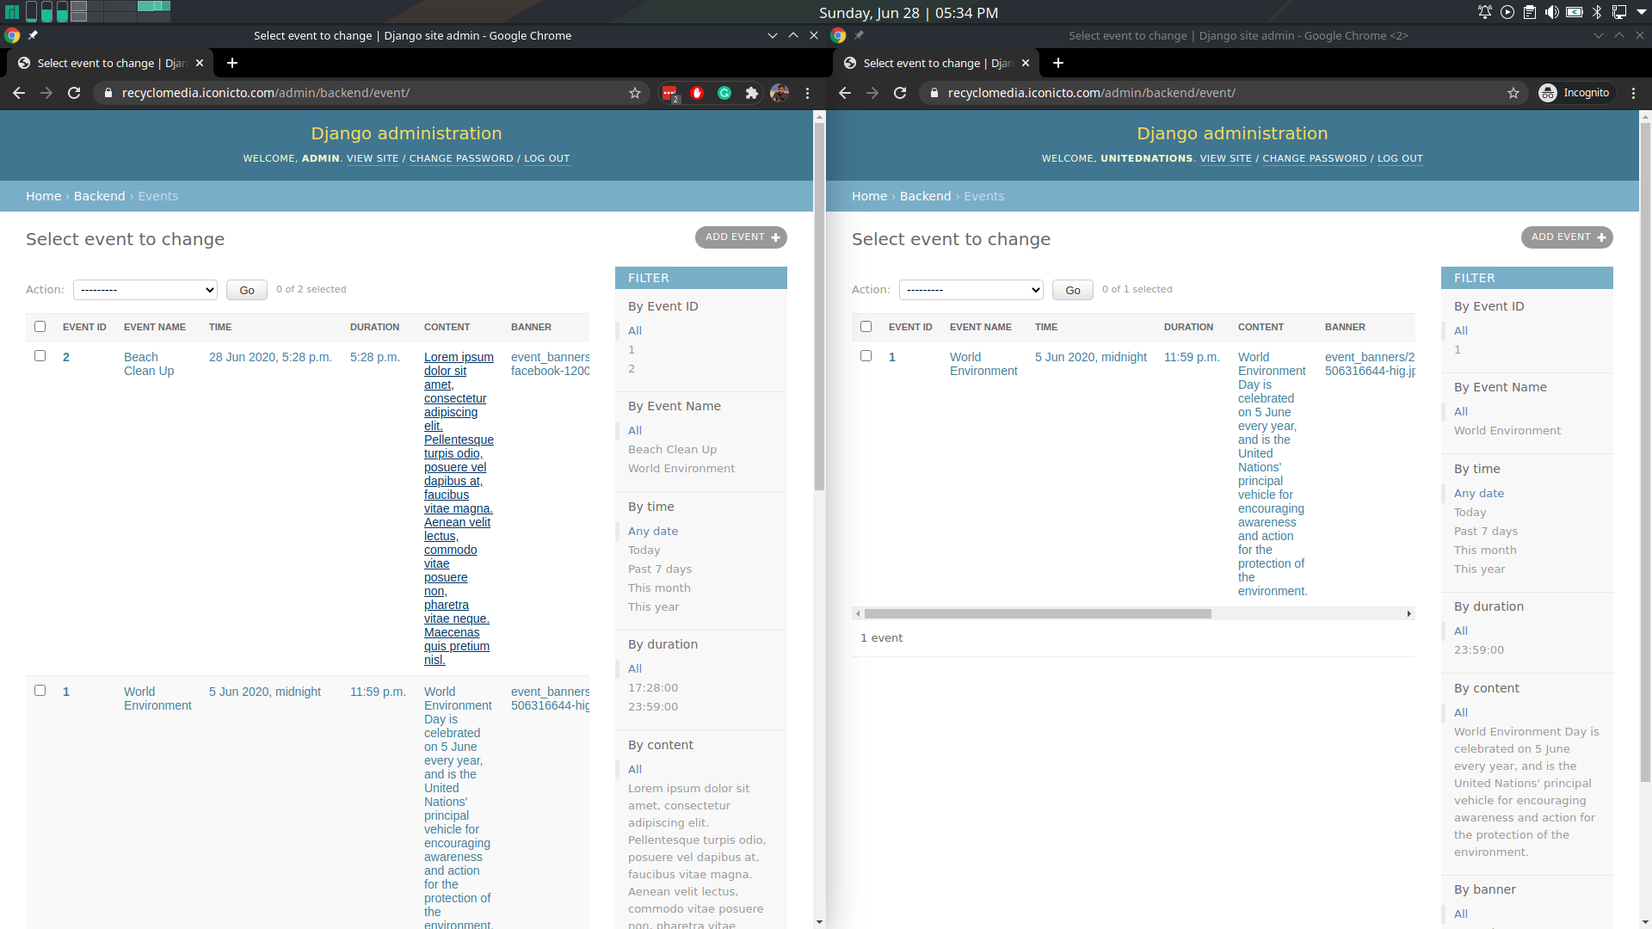Open the system tray dropdown arrow at top right
1652x929 pixels.
point(1640,12)
